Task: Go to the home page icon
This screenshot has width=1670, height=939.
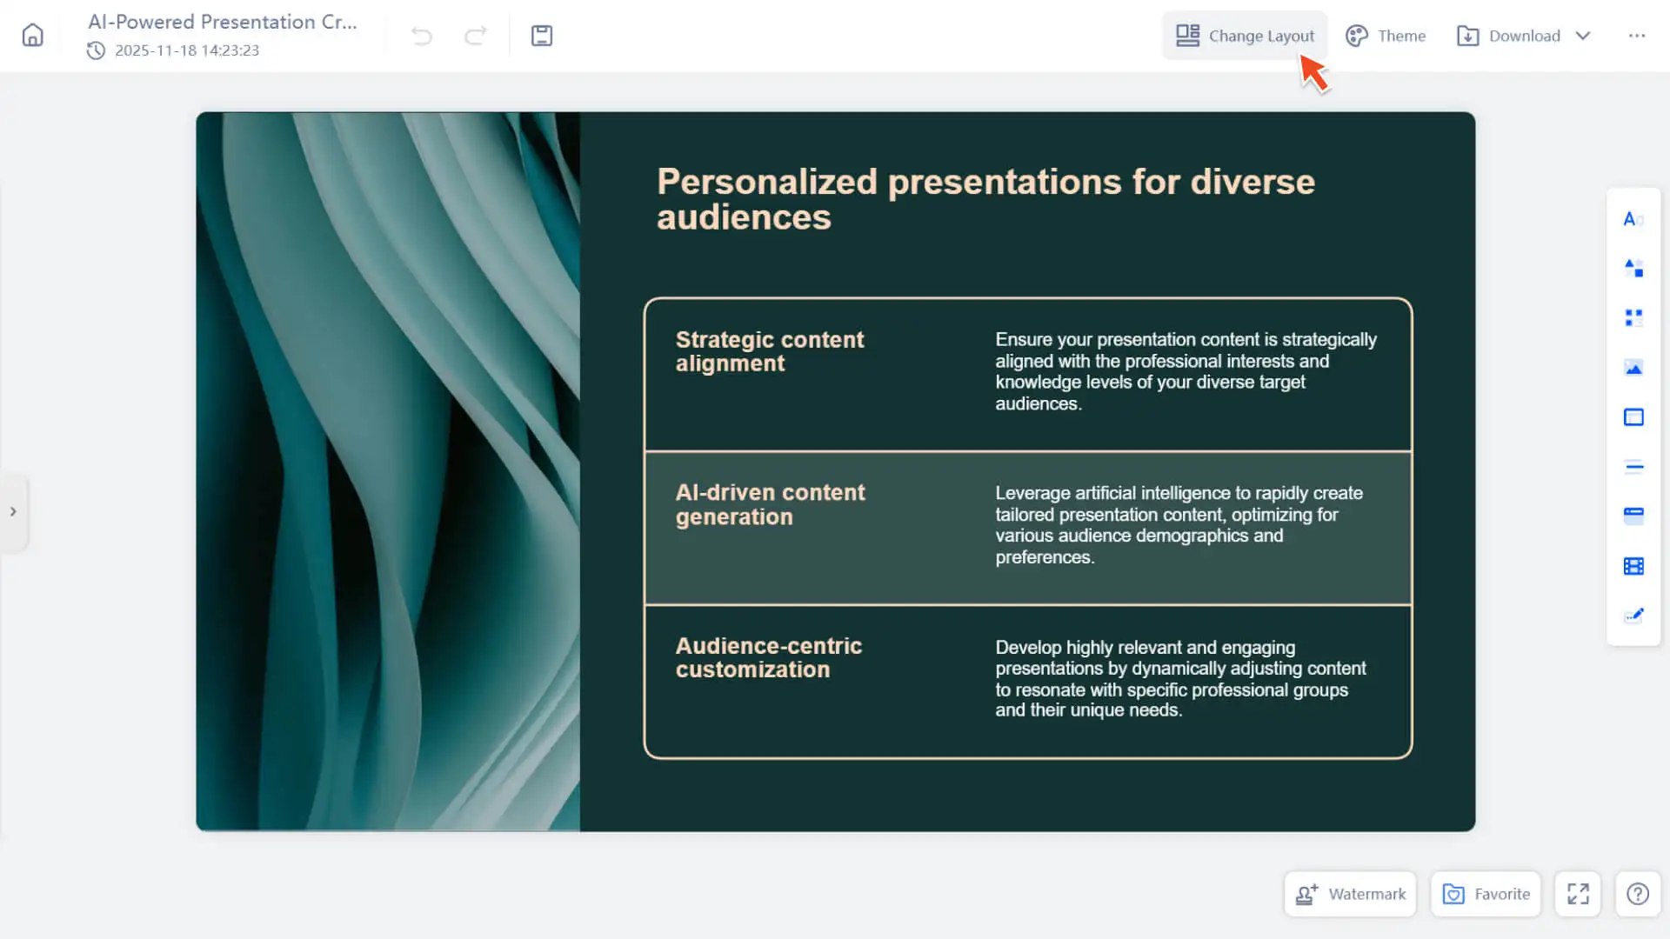Action: coord(32,36)
